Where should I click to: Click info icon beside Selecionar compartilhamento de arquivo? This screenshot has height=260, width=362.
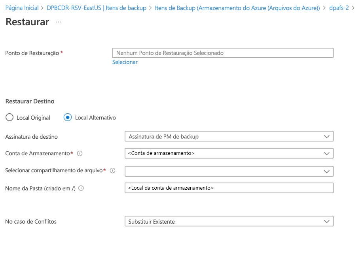[x=112, y=171]
